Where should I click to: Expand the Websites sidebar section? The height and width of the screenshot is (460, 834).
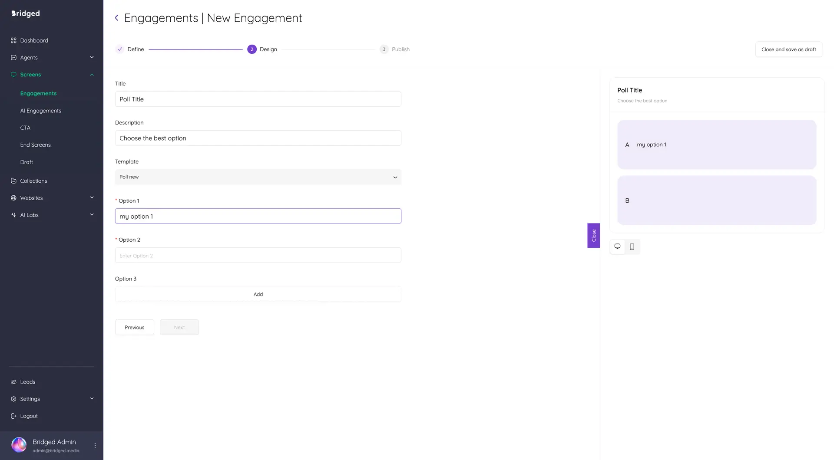pyautogui.click(x=92, y=197)
